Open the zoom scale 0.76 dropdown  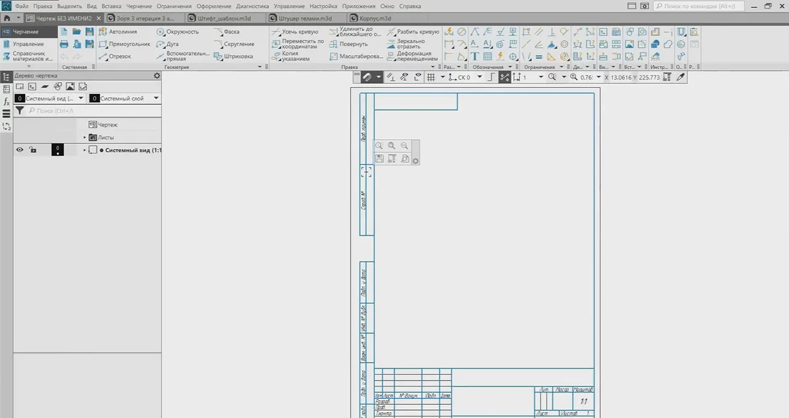coord(598,77)
